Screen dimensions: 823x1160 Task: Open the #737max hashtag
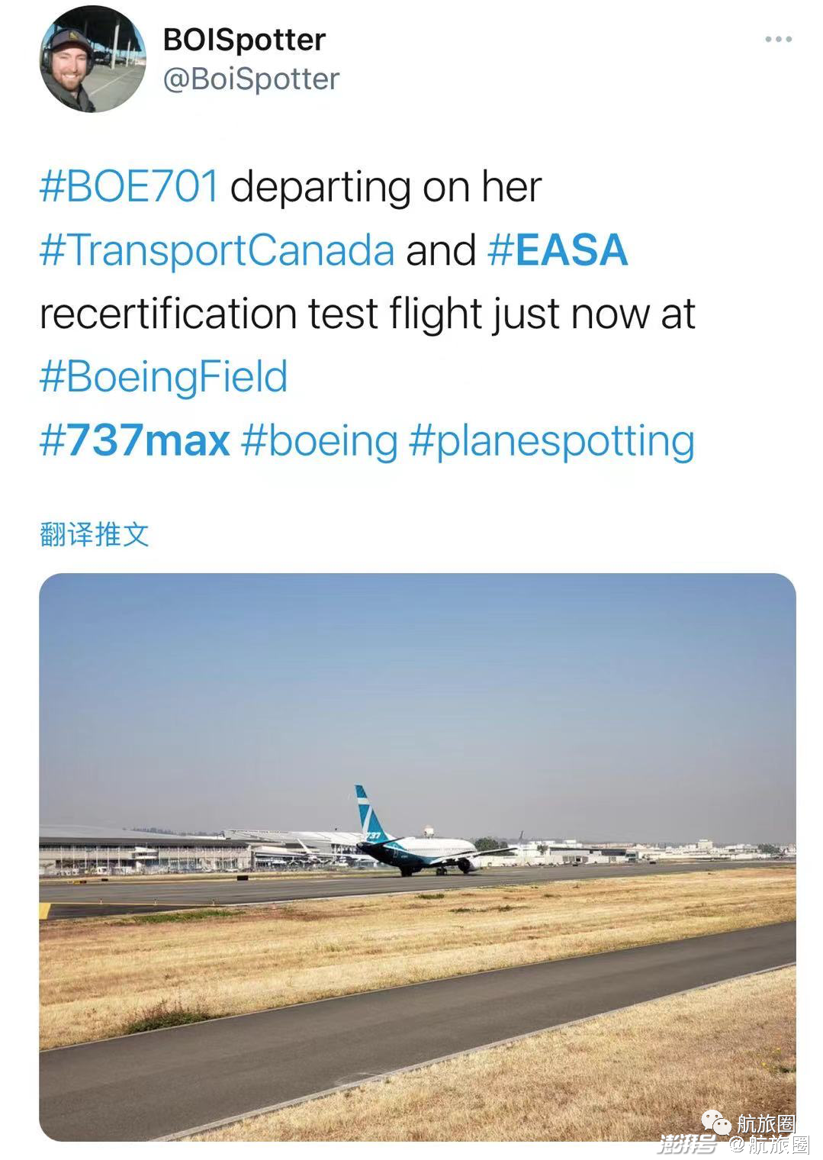pyautogui.click(x=134, y=440)
